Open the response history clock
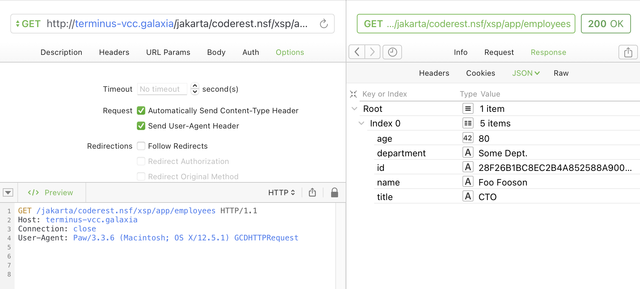The width and height of the screenshot is (640, 289). coord(392,52)
